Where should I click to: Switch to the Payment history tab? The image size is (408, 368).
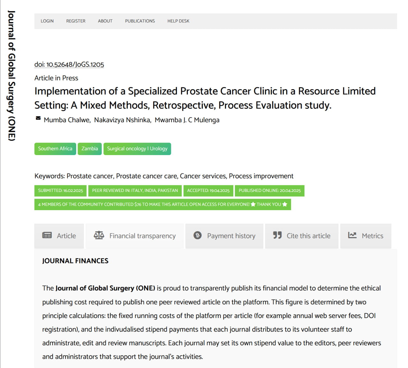pos(224,236)
